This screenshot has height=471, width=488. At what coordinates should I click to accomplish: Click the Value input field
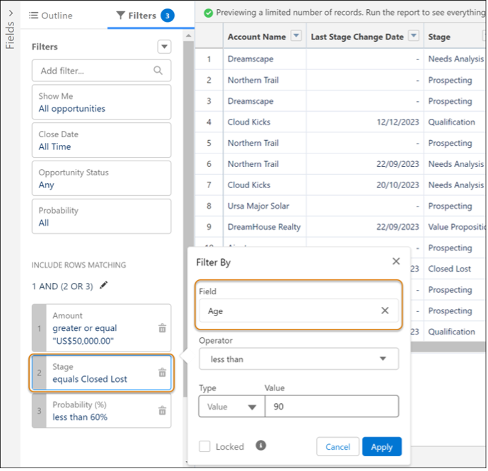(x=331, y=407)
